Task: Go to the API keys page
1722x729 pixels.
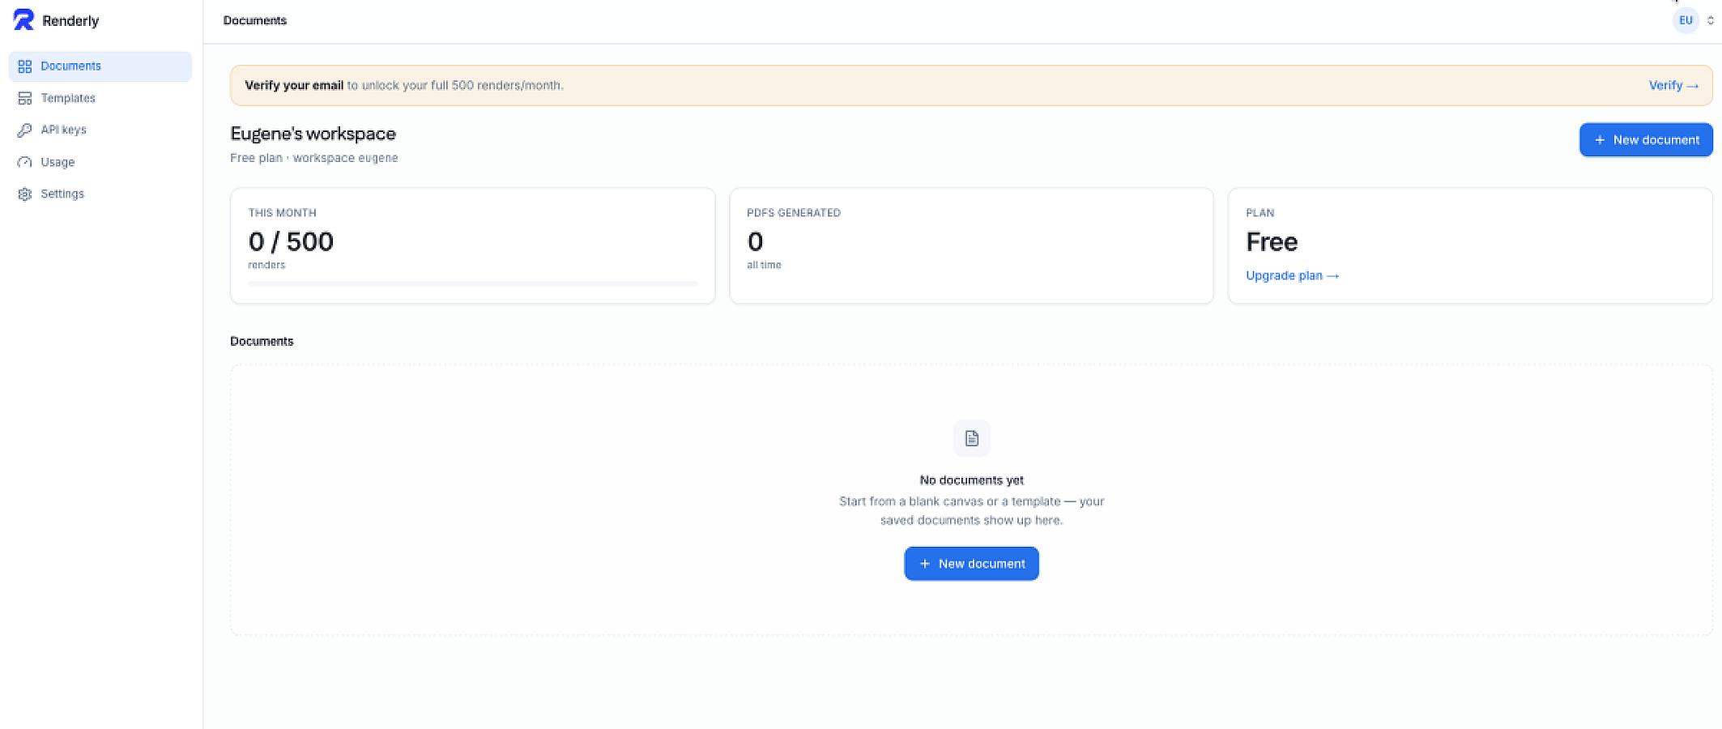Action: (x=100, y=130)
